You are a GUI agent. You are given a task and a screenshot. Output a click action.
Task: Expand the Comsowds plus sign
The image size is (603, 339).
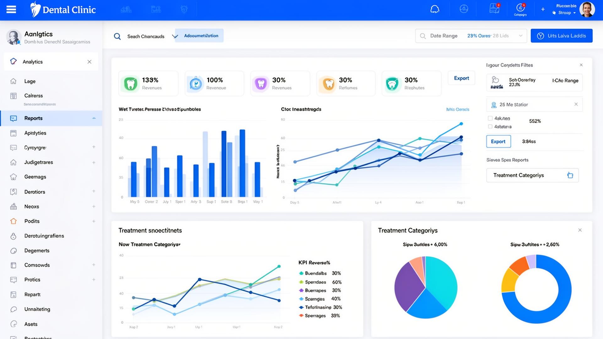pyautogui.click(x=94, y=265)
